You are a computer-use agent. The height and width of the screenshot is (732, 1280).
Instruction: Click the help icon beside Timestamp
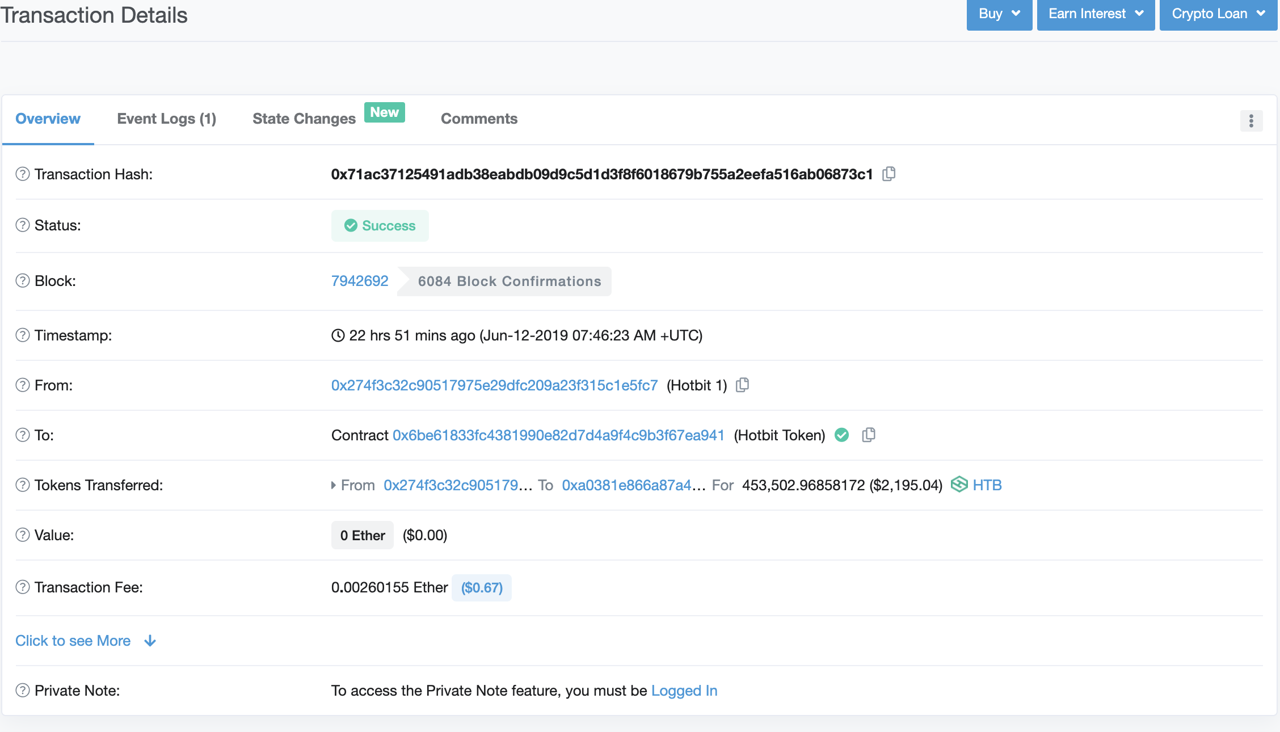(23, 335)
